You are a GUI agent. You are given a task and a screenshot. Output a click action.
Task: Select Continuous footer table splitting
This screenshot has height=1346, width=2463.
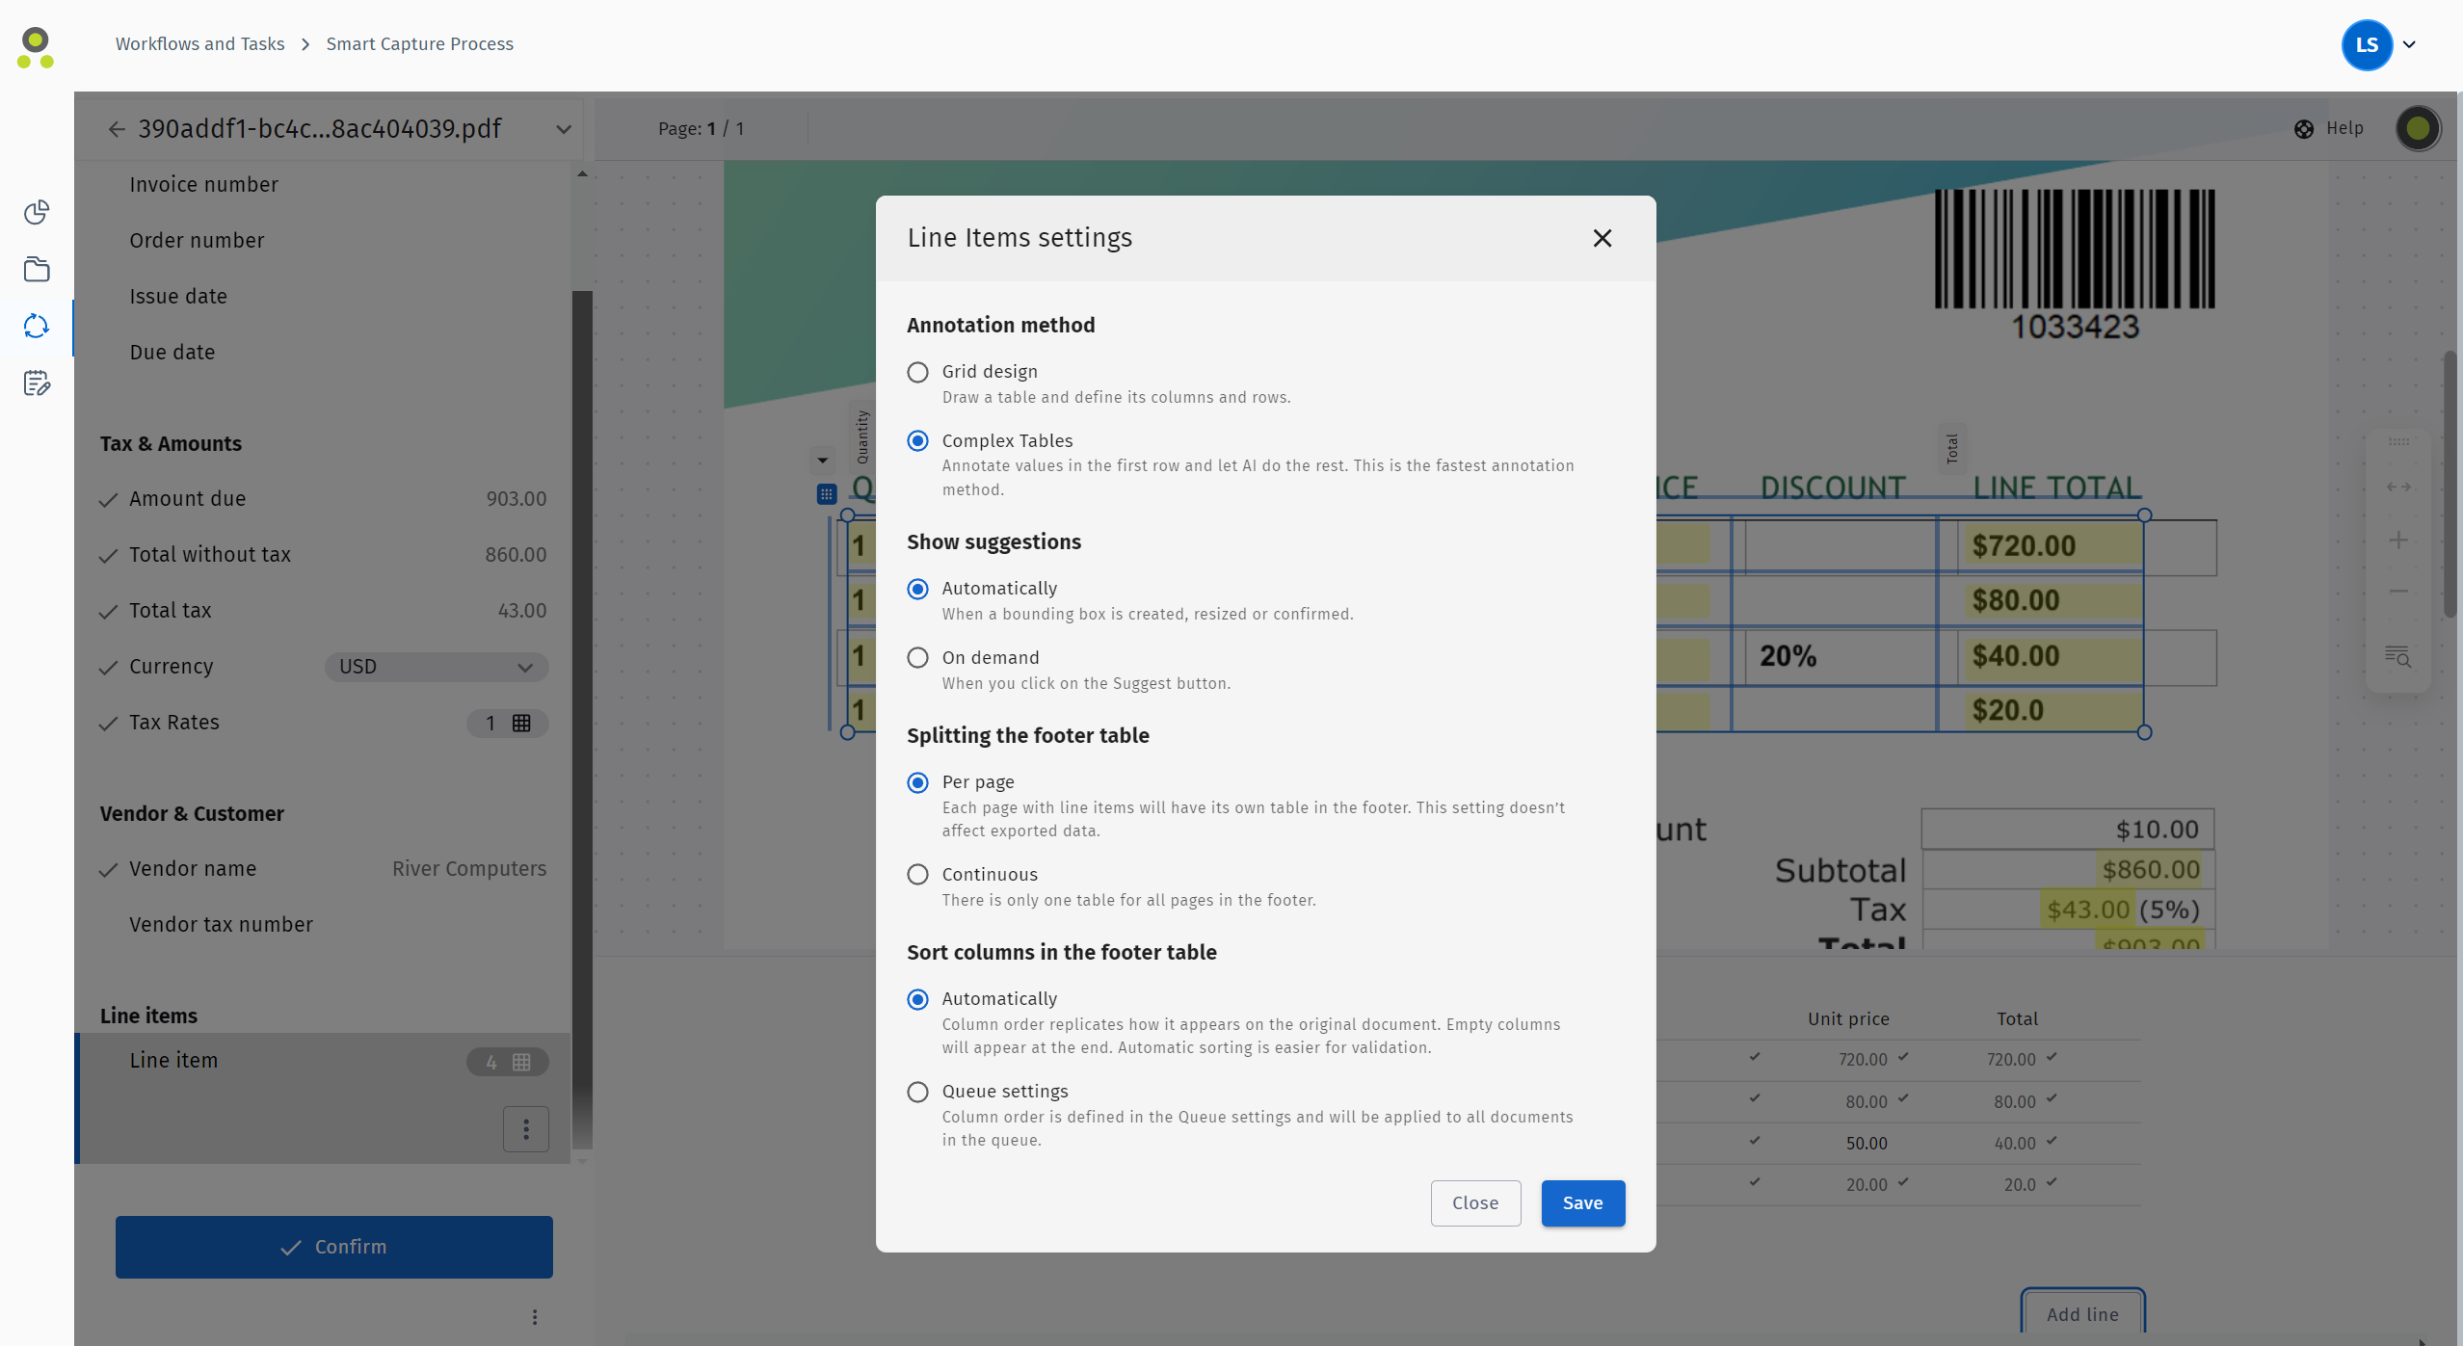918,875
